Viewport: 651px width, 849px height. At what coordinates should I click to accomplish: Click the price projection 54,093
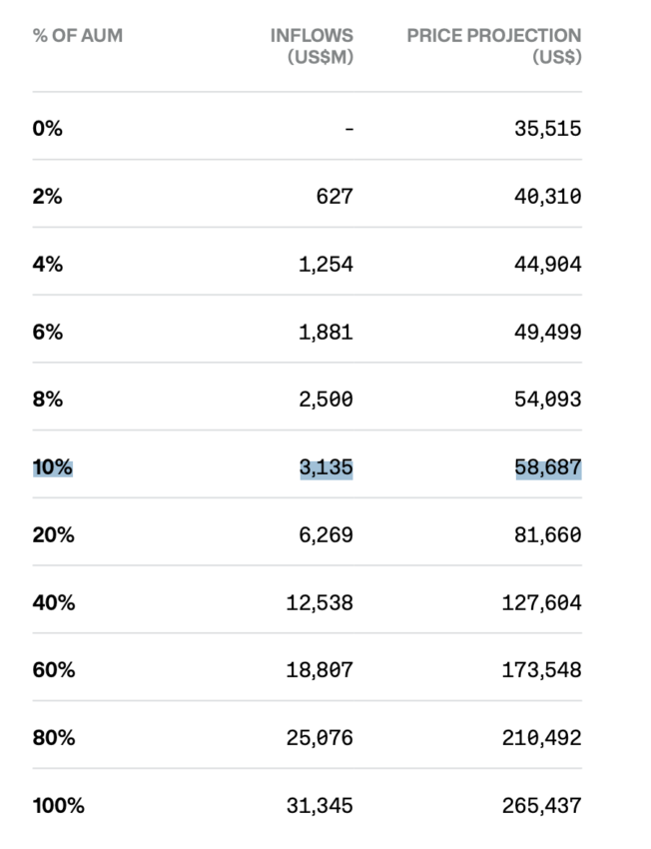point(548,400)
